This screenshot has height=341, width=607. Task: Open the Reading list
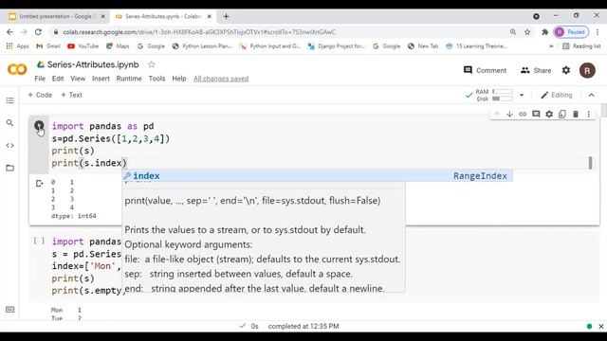(581, 46)
